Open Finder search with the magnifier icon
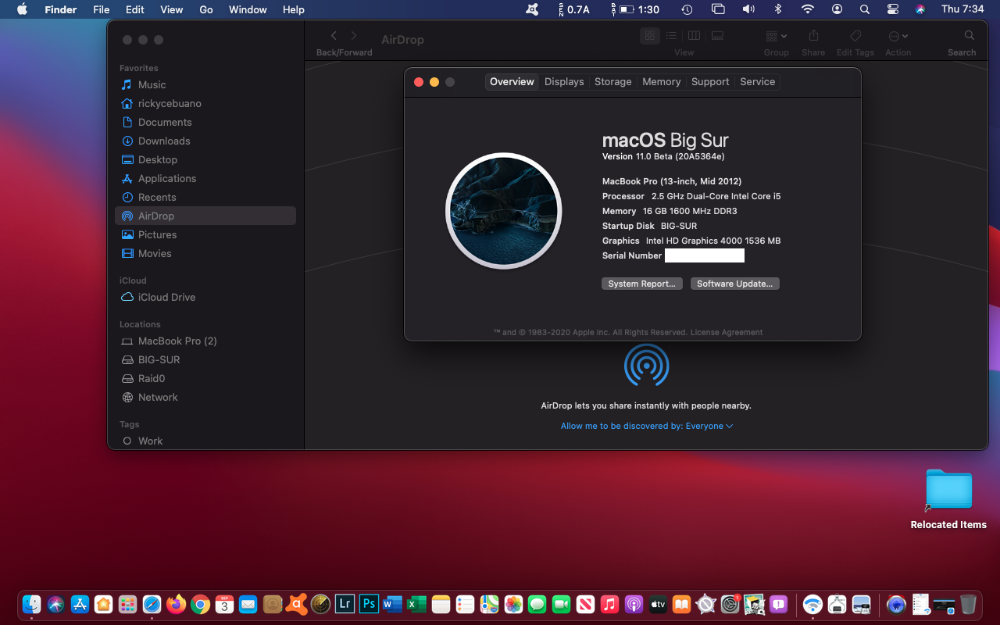This screenshot has height=625, width=1000. 970,36
